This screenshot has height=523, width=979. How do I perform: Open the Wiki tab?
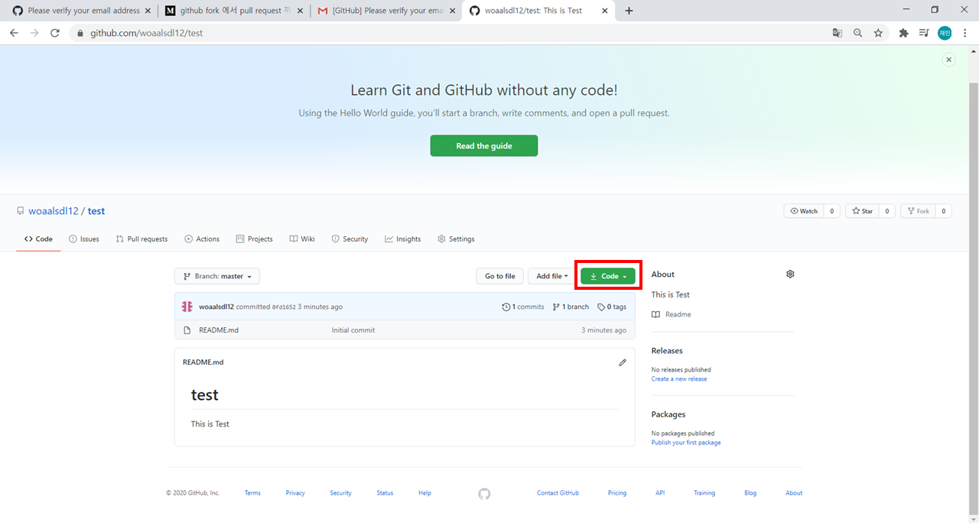tap(302, 239)
